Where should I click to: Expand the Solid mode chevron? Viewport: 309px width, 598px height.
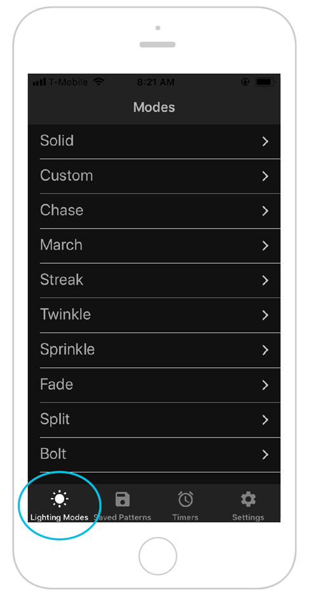point(265,141)
